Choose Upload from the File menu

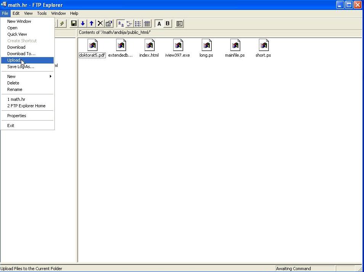tap(27, 60)
